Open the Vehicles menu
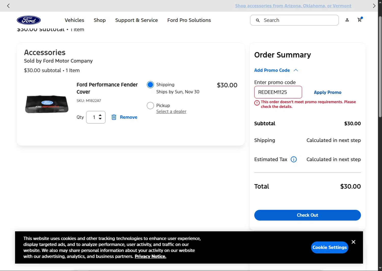This screenshot has height=271, width=382. (x=74, y=20)
